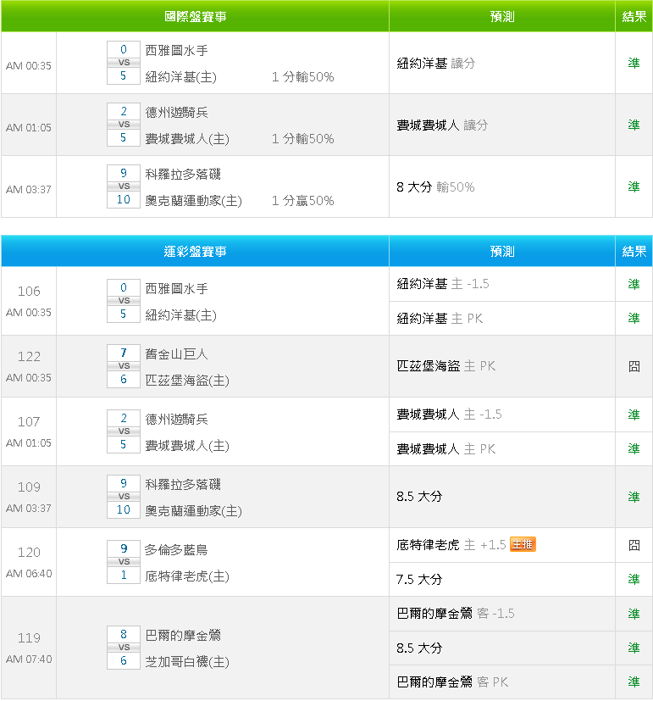The image size is (653, 701).
Task: Select 8.5 大分 in game 109
Action: (419, 496)
